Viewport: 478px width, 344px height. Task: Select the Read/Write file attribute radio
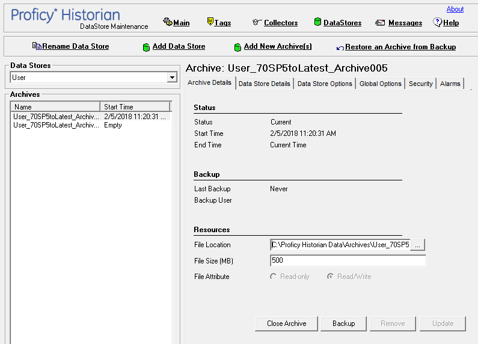pos(330,277)
